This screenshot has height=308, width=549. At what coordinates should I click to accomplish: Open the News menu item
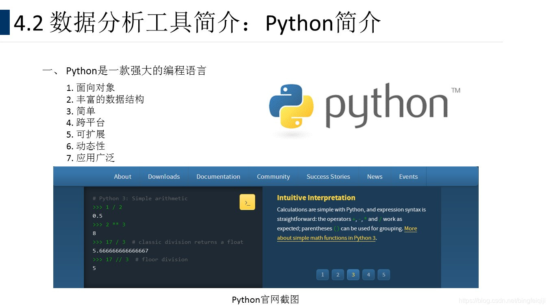click(x=375, y=177)
